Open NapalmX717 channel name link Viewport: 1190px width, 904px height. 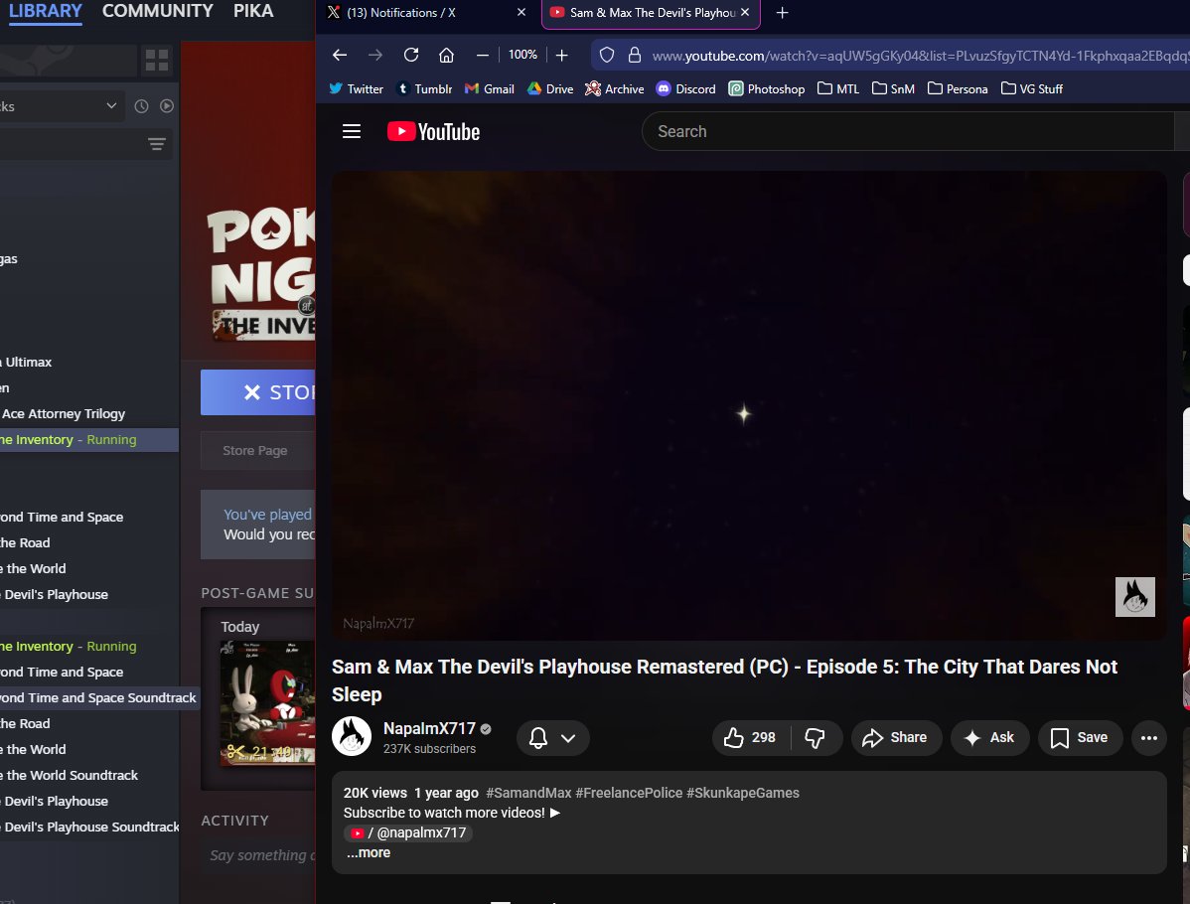point(429,728)
